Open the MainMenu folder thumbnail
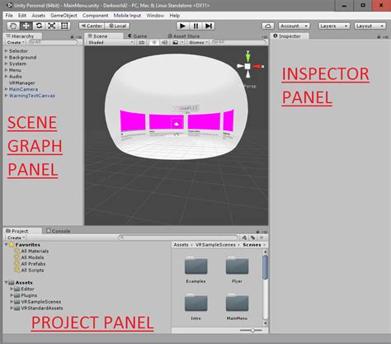Image resolution: width=391 pixels, height=344 pixels. click(237, 303)
